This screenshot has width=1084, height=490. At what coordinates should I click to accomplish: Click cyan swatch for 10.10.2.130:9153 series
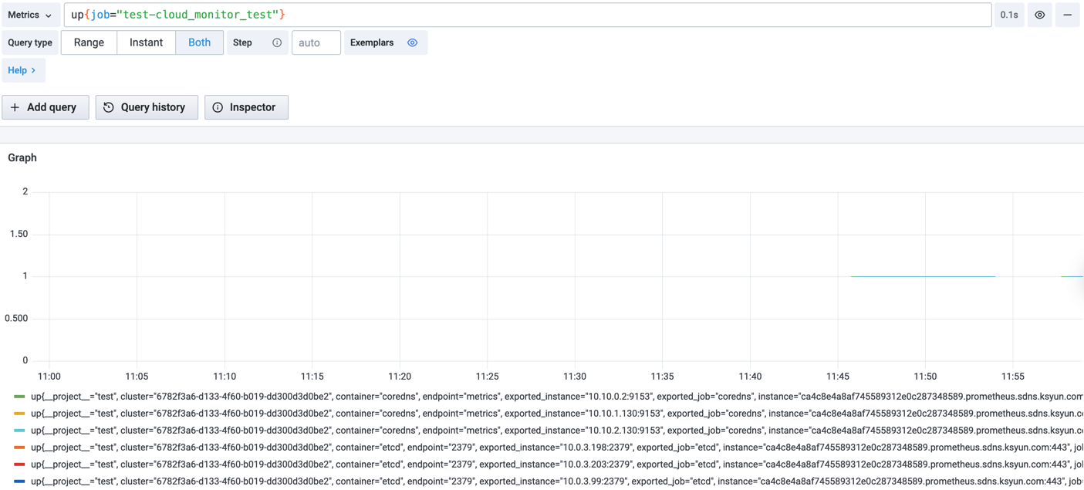click(19, 431)
